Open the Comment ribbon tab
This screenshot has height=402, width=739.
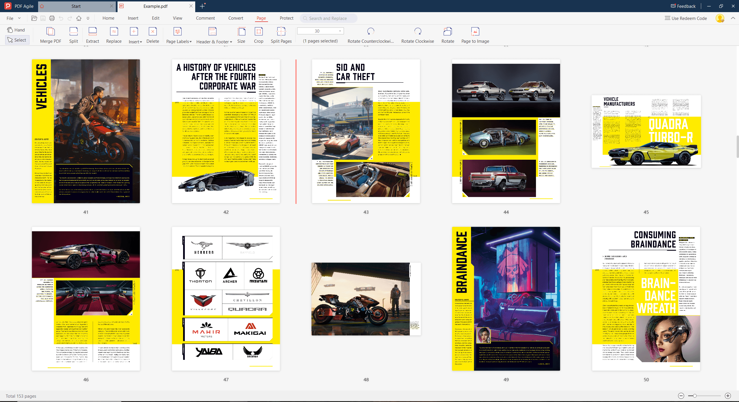click(x=205, y=18)
